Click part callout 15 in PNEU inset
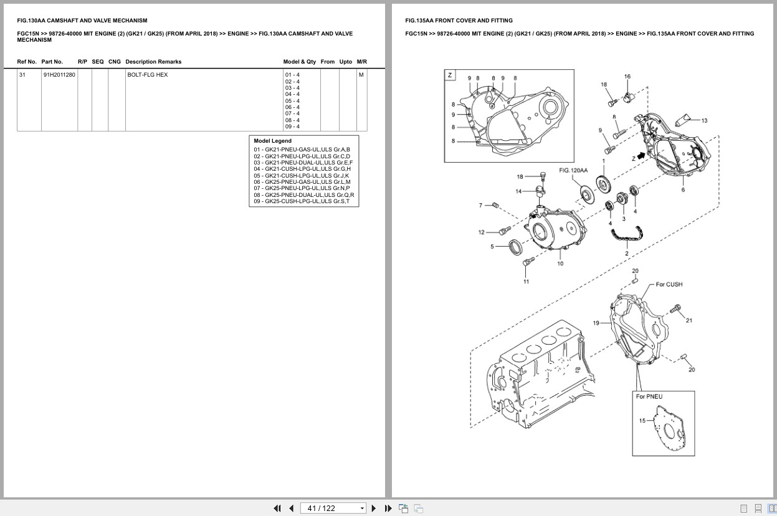The width and height of the screenshot is (777, 516). (642, 421)
